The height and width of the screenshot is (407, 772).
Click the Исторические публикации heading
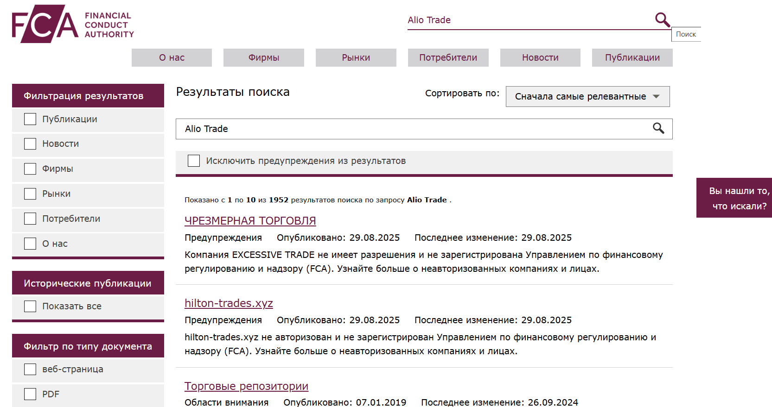click(x=88, y=283)
